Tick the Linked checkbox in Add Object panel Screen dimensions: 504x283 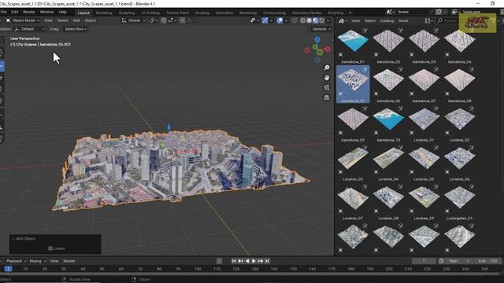[50, 248]
